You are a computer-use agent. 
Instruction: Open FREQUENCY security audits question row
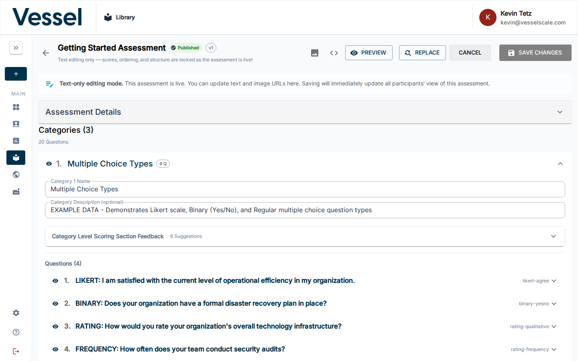coord(305,349)
